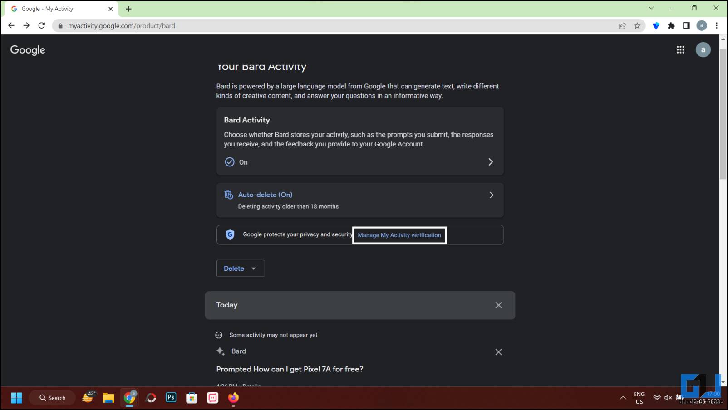Open Microsoft Store from taskbar

pos(192,398)
